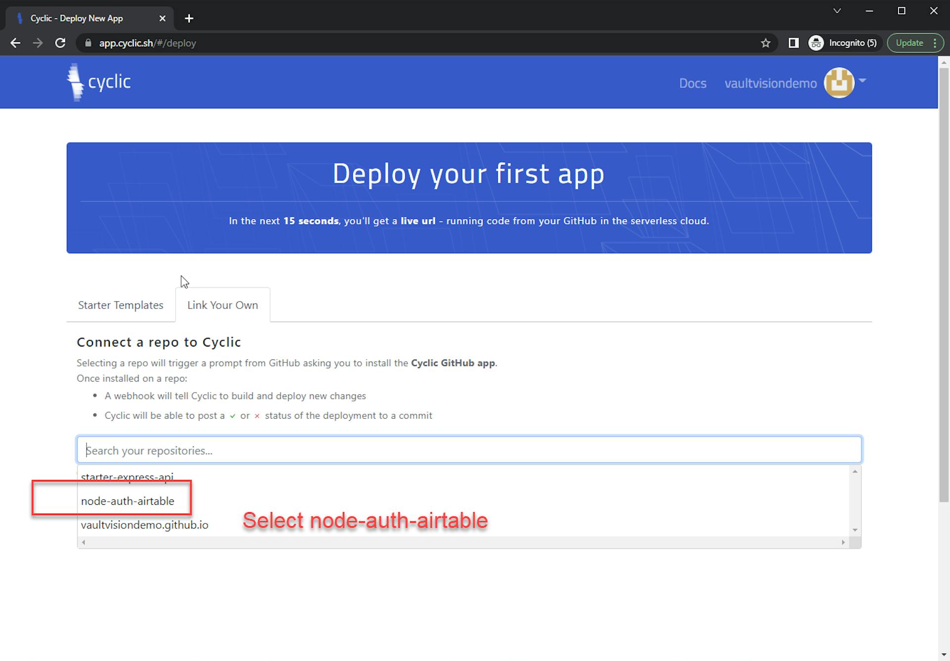Screen dimensions: 950x661
Task: Select vaultvisiondemo.github.io from the repository list
Action: (x=144, y=525)
